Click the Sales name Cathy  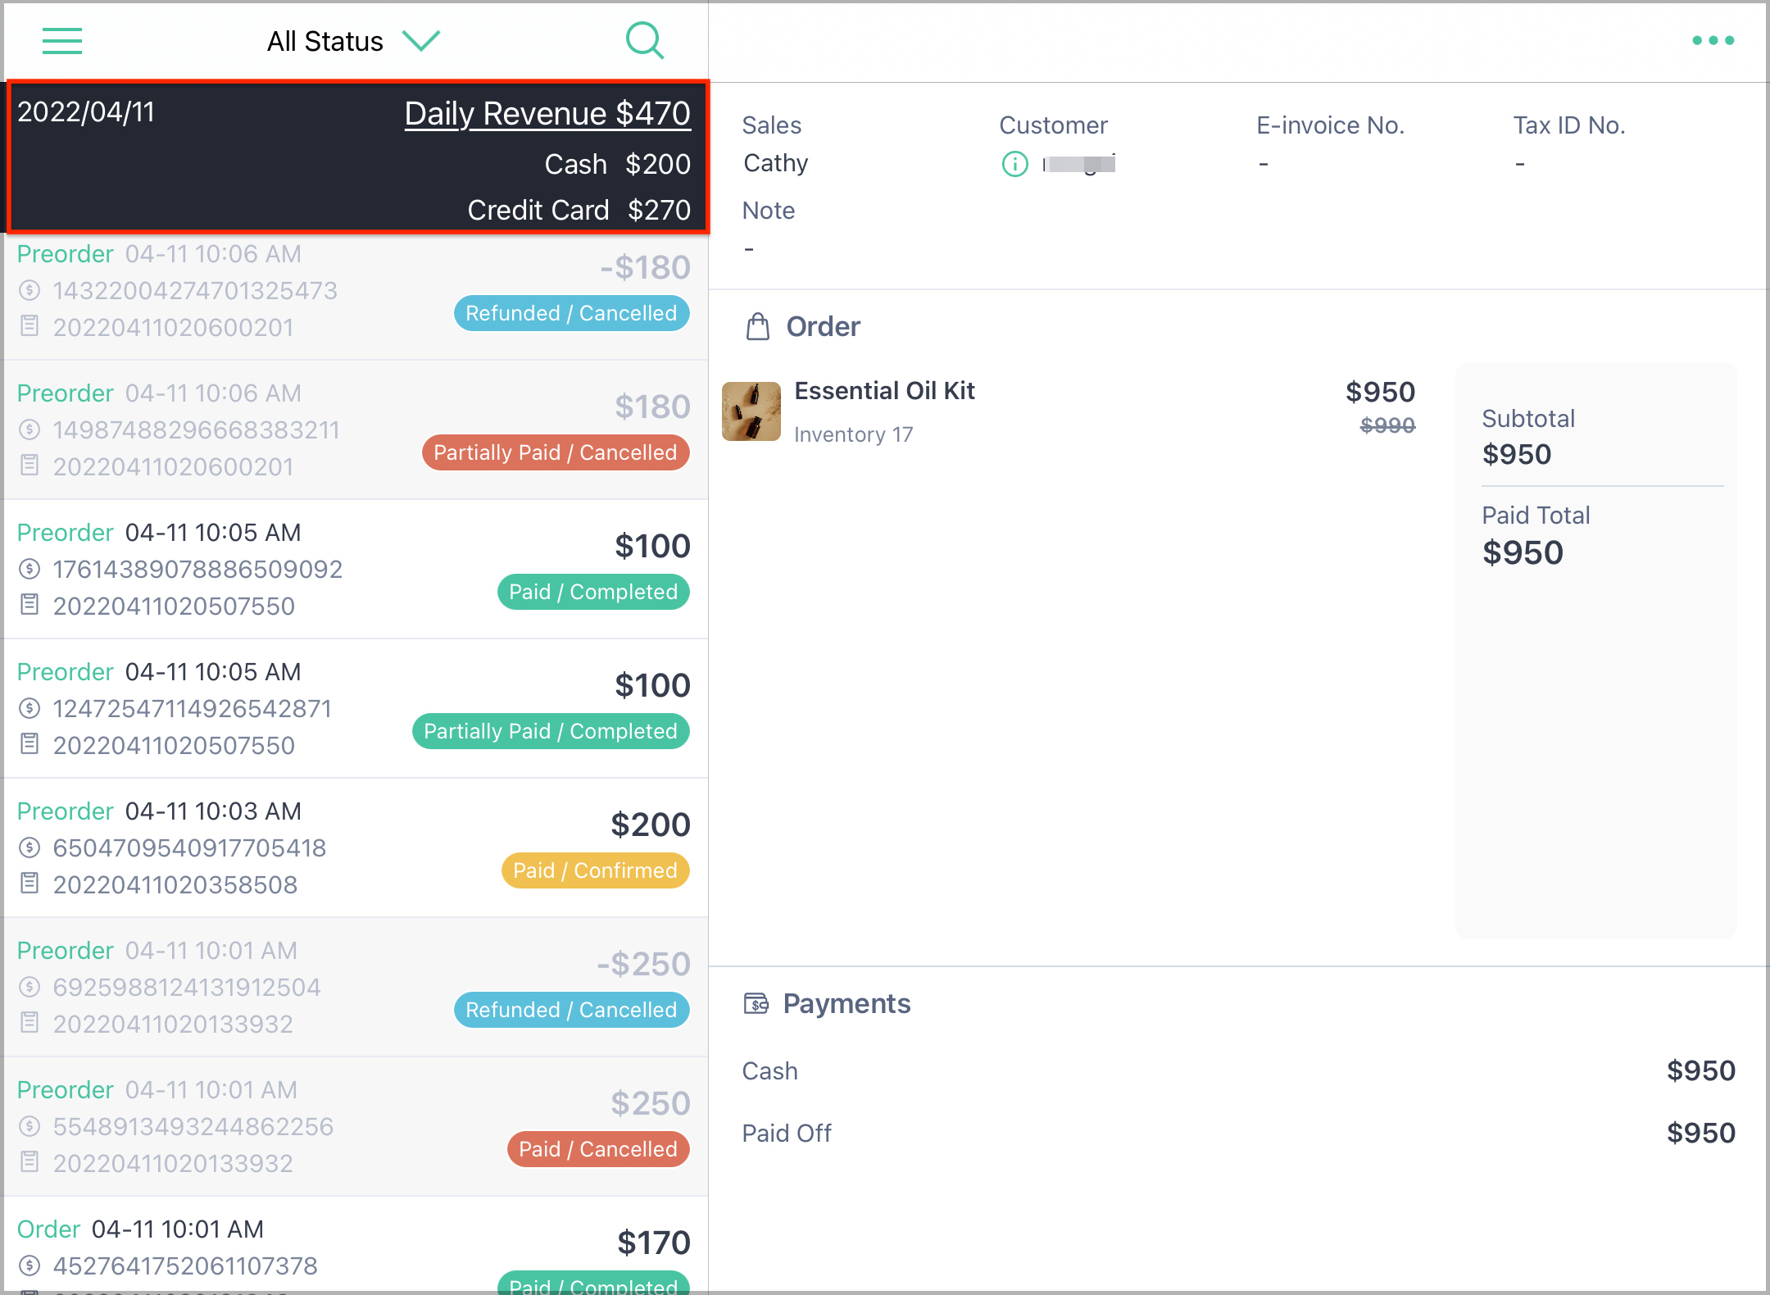click(776, 163)
